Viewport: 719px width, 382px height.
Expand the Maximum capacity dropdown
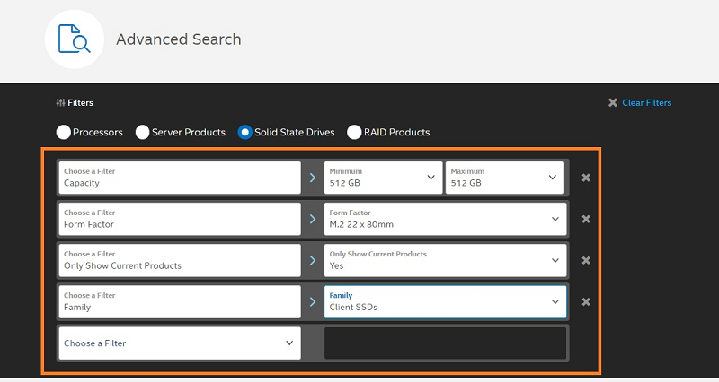point(505,178)
